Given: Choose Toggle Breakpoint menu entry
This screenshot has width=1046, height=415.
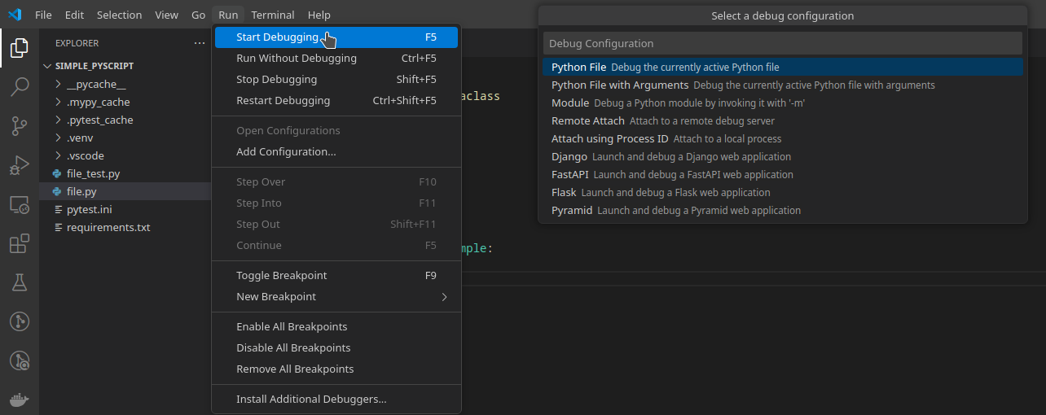Looking at the screenshot, I should (336, 276).
